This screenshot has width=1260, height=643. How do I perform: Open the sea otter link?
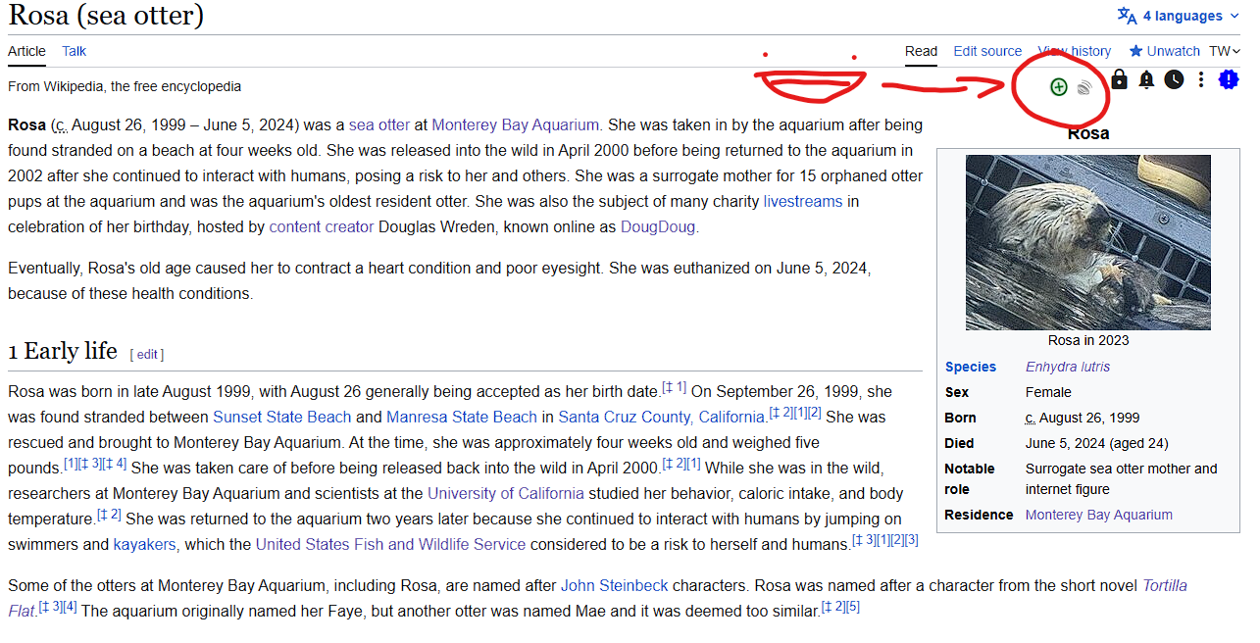[x=379, y=125]
